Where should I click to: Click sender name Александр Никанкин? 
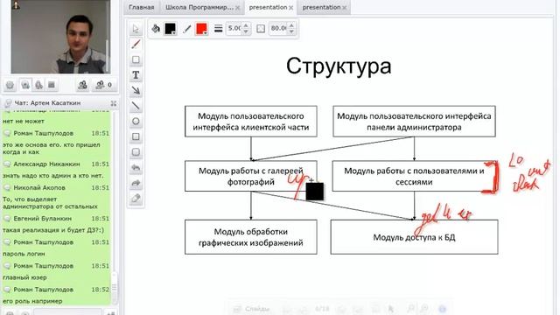click(46, 164)
